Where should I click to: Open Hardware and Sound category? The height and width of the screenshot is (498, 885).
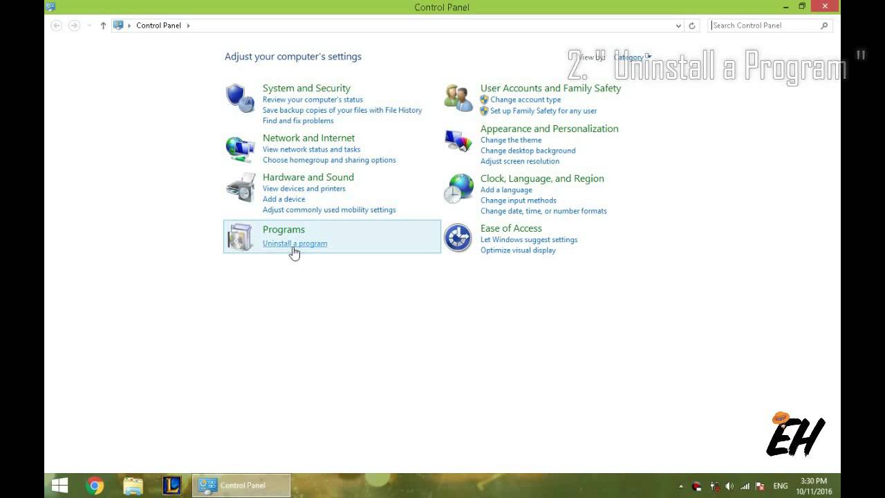pyautogui.click(x=308, y=177)
